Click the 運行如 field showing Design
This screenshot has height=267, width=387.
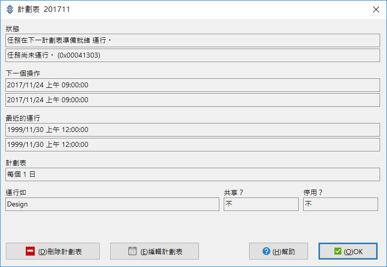[112, 204]
